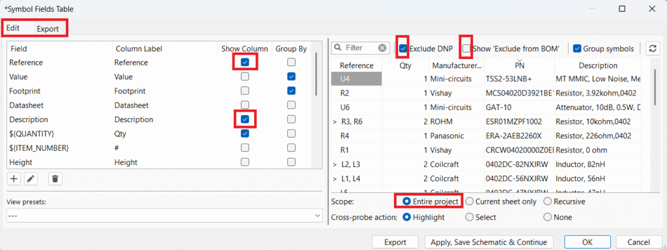
Task: Expand the L1, L4 group row
Action: pyautogui.click(x=335, y=178)
